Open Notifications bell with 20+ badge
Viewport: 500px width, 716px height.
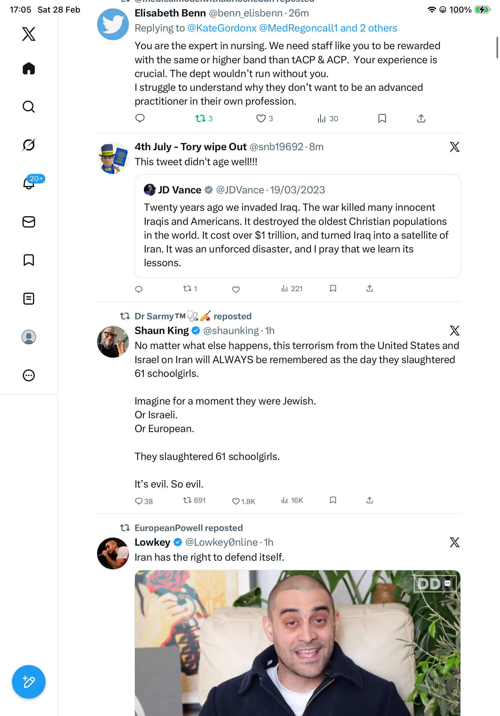coord(29,183)
